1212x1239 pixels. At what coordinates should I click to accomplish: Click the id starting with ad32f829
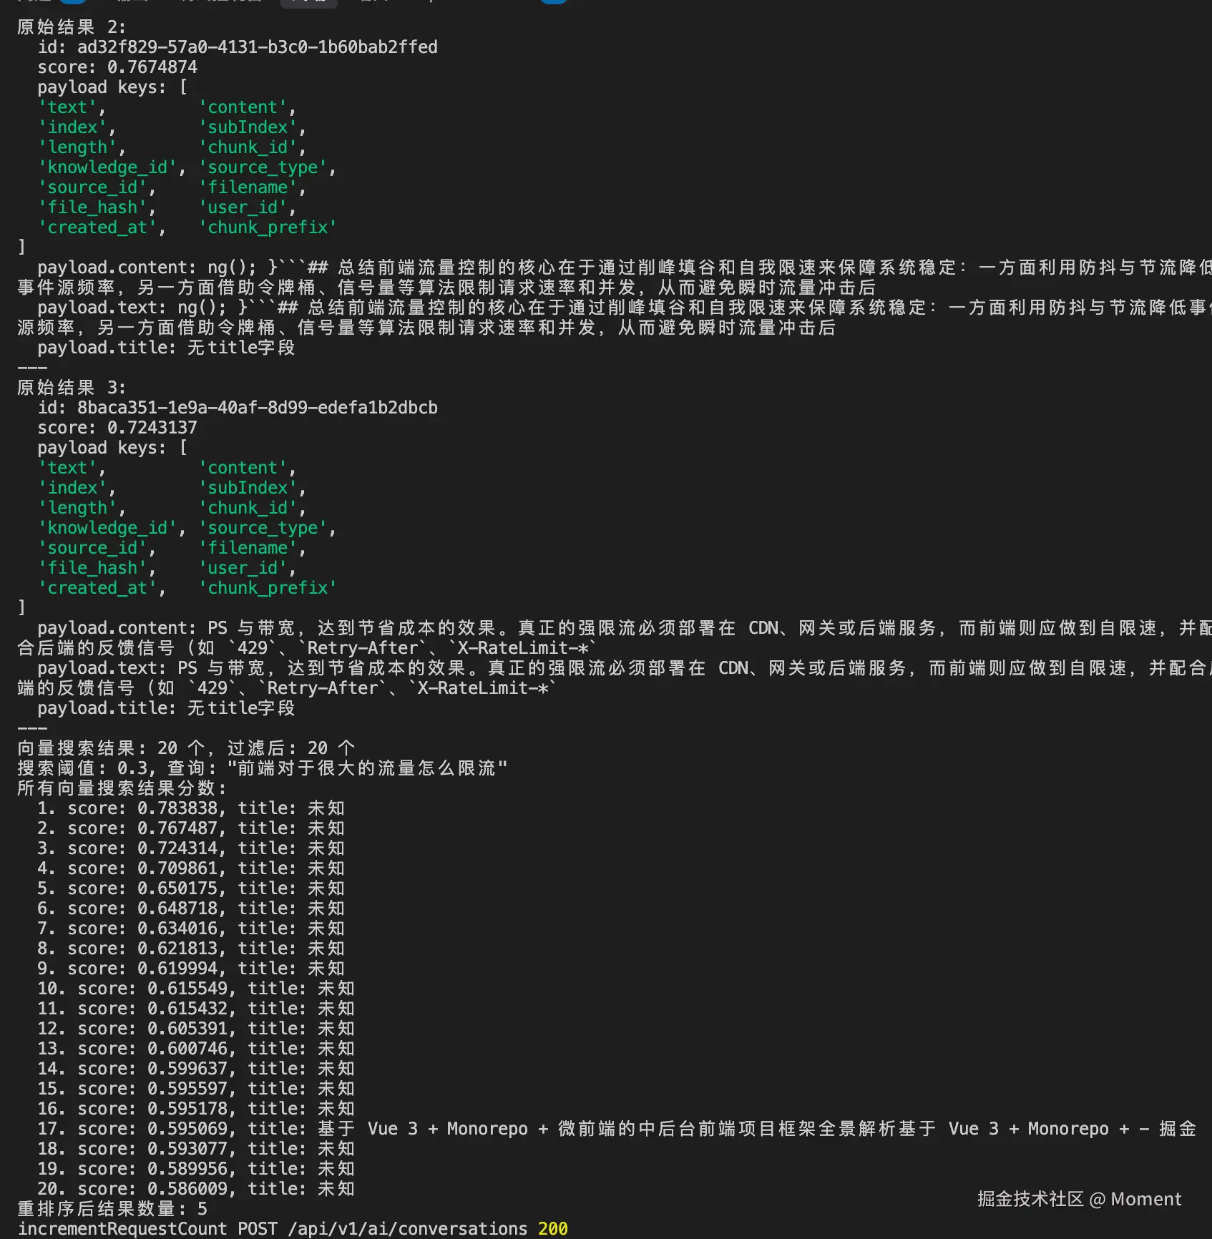(257, 47)
